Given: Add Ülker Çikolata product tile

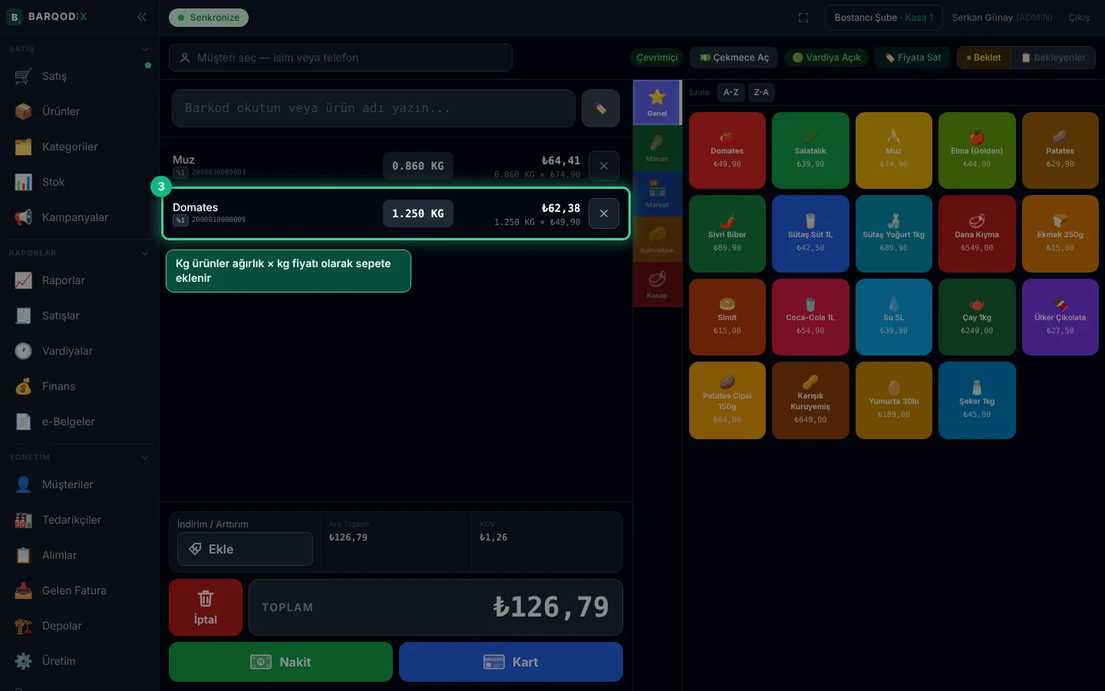Looking at the screenshot, I should coord(1060,317).
